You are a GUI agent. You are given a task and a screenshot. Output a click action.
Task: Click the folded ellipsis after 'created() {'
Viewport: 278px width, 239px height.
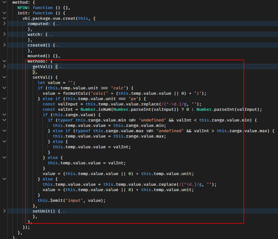click(x=58, y=46)
